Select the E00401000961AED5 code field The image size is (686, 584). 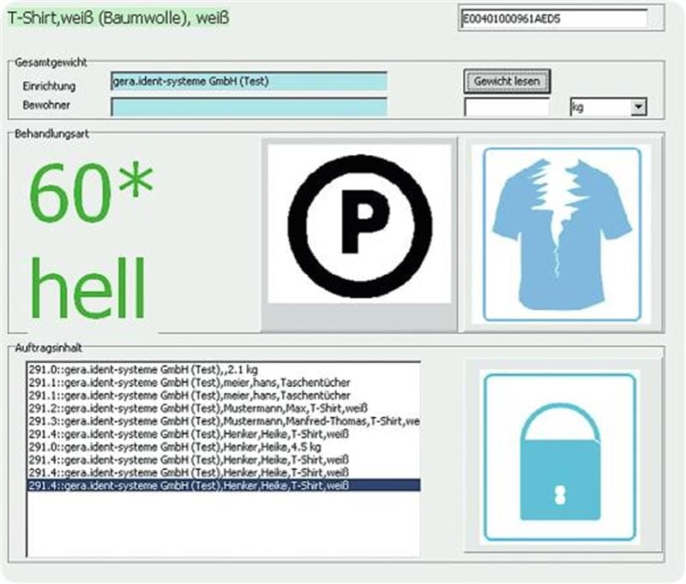click(553, 18)
